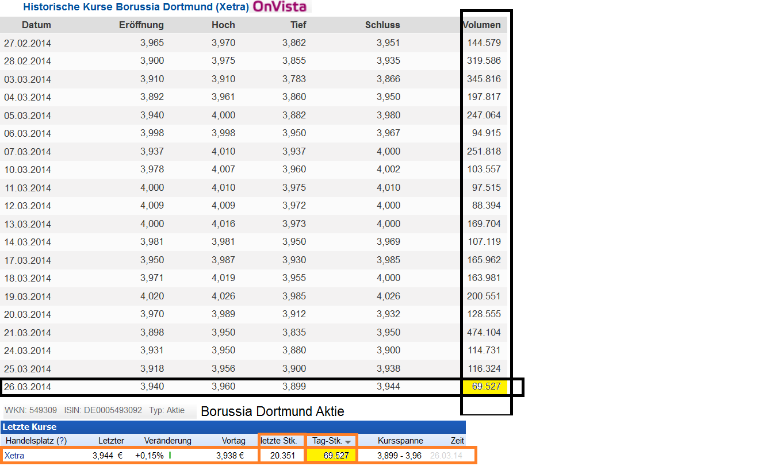Image resolution: width=758 pixels, height=466 pixels.
Task: Select the Datum column header
Action: (36, 25)
